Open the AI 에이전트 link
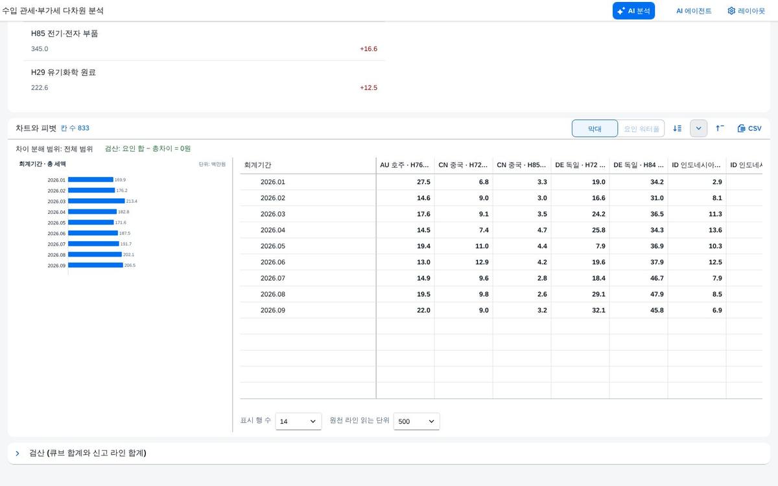778x486 pixels. coord(694,11)
